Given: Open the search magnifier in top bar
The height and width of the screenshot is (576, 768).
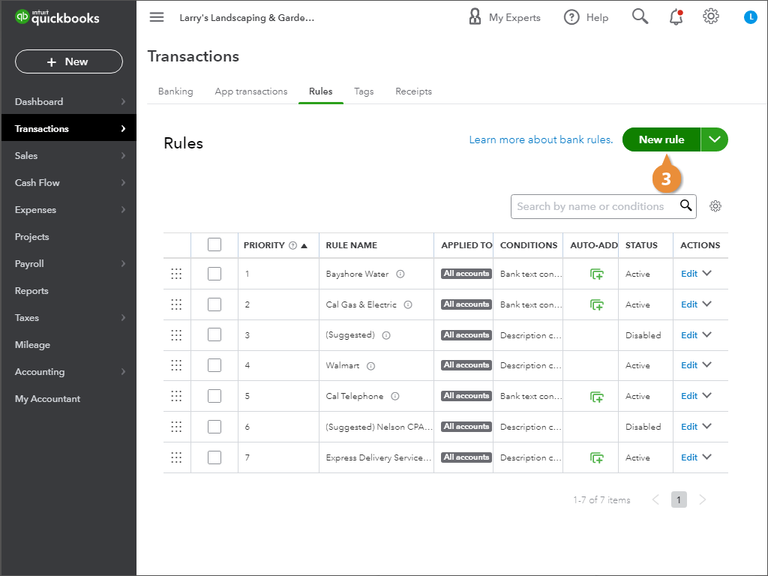Looking at the screenshot, I should 640,16.
